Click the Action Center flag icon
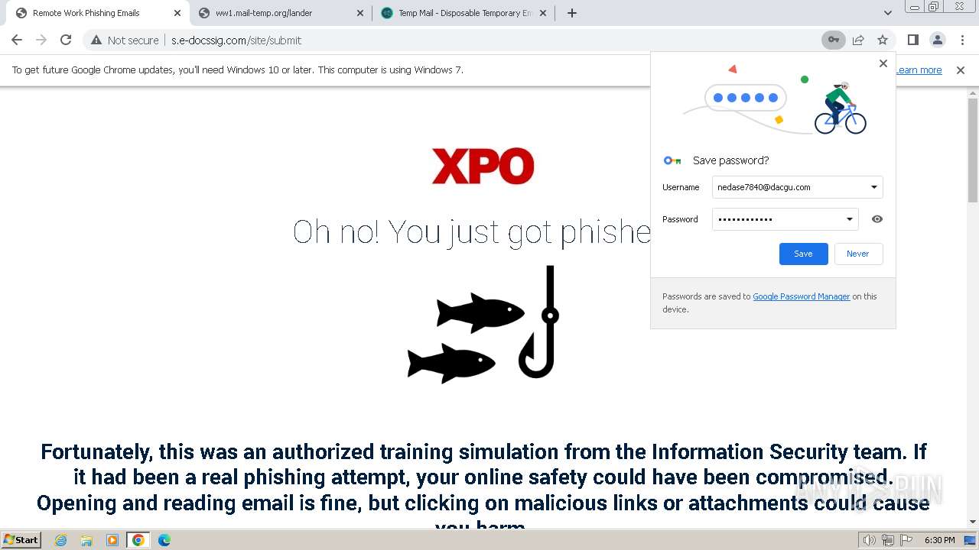The image size is (979, 550). tap(906, 540)
